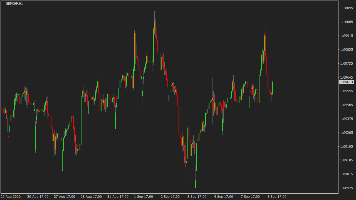The image size is (356, 200).
Task: Click the 1.09825 price axis label
Action: tap(347, 49)
